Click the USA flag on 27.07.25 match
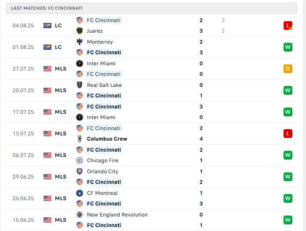Image resolution: width=306 pixels, height=231 pixels. coord(47,69)
